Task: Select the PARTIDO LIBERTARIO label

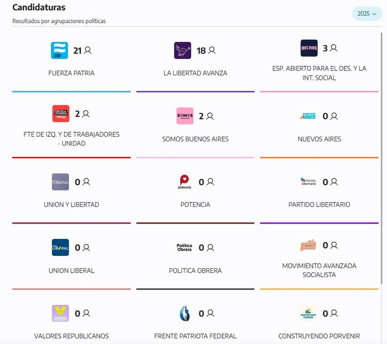Action: (319, 205)
